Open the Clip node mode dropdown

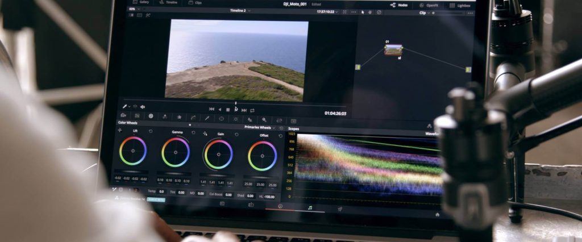424,12
